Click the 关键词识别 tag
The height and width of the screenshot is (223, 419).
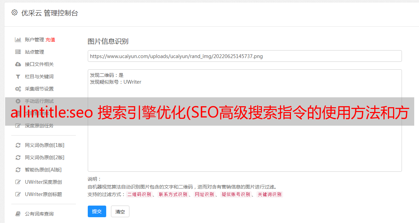(270, 194)
